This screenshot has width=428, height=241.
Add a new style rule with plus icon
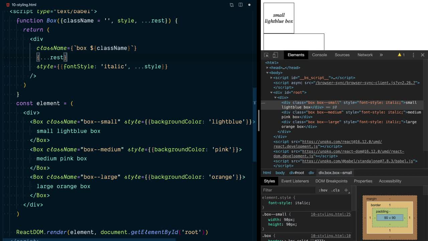tap(346, 190)
